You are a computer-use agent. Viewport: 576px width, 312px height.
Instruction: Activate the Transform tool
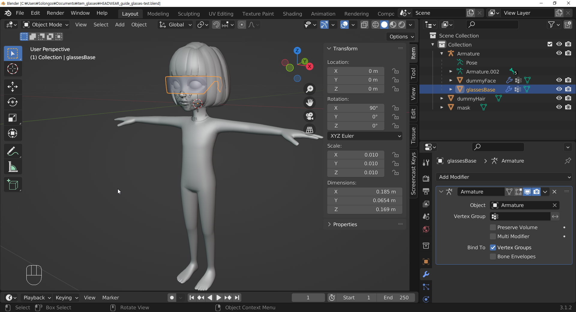(13, 133)
